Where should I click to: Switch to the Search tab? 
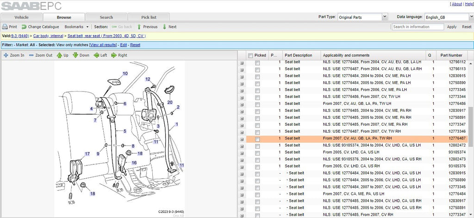click(x=106, y=17)
